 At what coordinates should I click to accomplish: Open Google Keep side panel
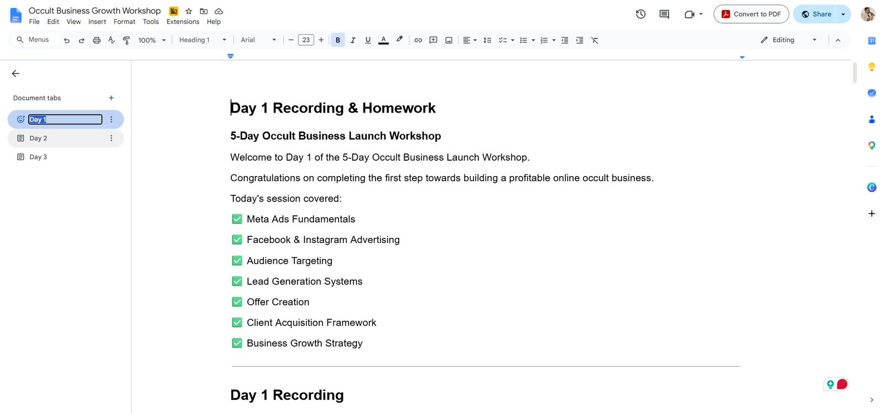[x=872, y=67]
